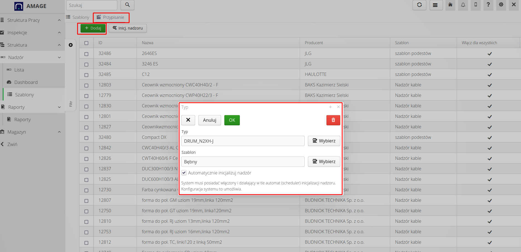Open settings gear icon
Screen dimensions: 521x252
click(x=501, y=5)
